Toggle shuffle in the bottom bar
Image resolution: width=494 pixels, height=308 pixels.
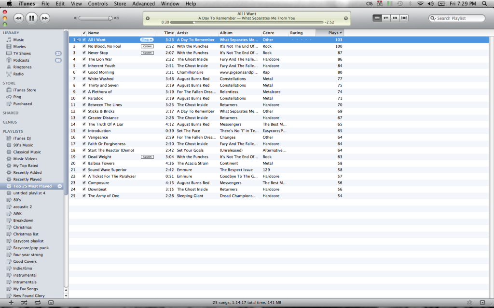point(24,303)
